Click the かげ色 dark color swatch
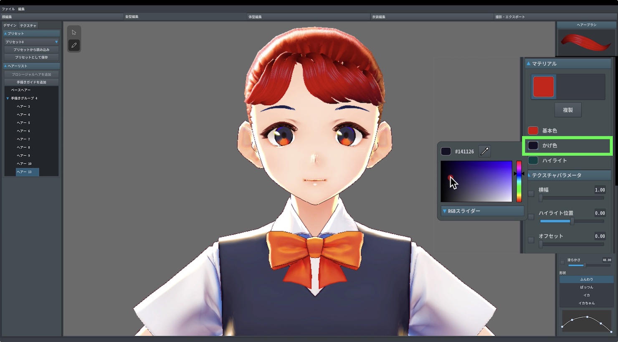 (533, 145)
